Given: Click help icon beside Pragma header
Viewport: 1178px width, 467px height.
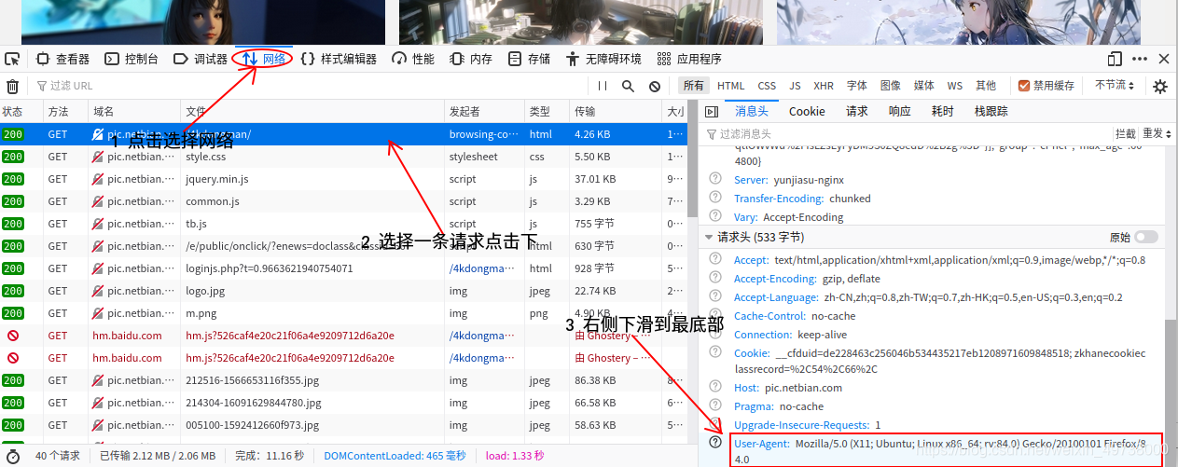Looking at the screenshot, I should point(715,405).
